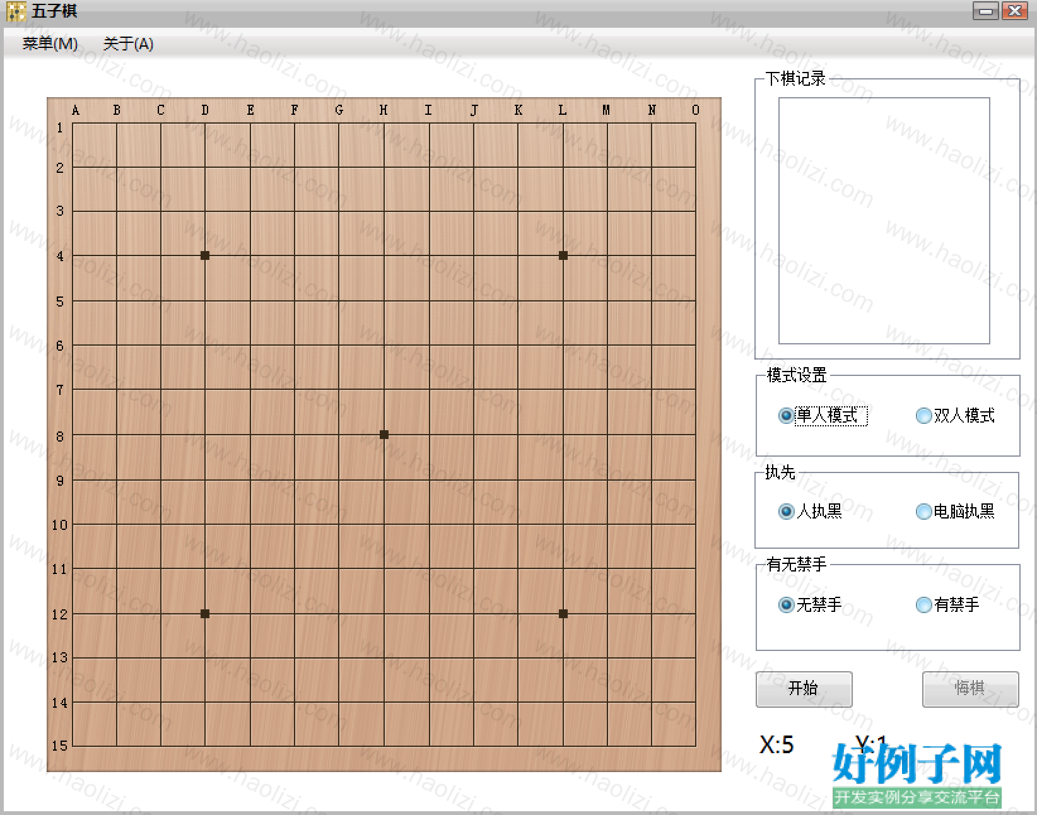Click the 悔棋 undo button
Screen dimensions: 1037x815
pos(970,689)
